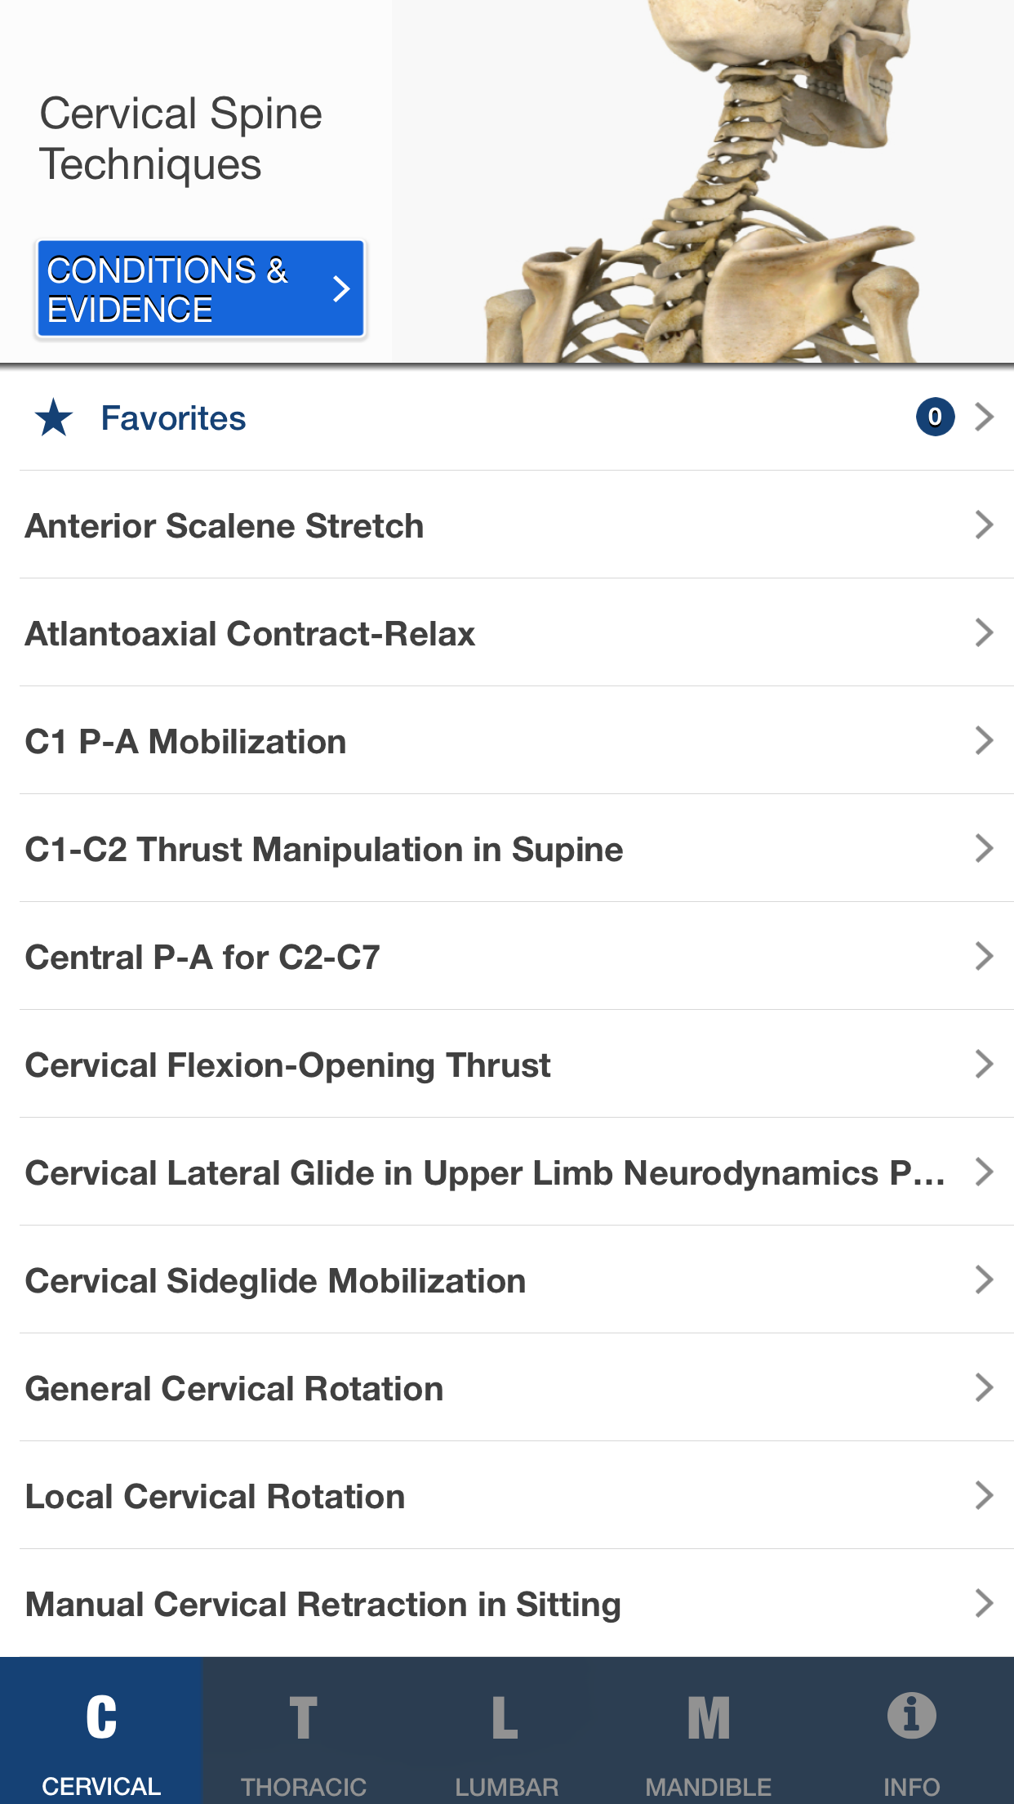Viewport: 1014px width, 1804px height.
Task: Open Atlantoaxial Contract-Relax technique
Action: [250, 633]
